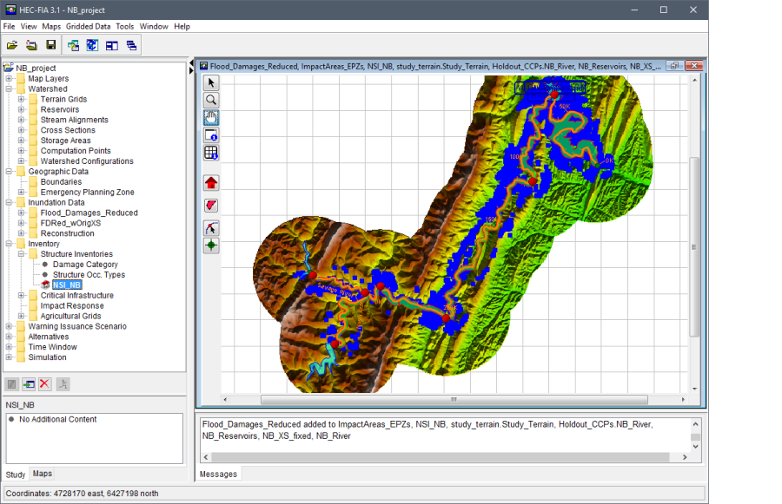Switch to the Maps tab
The height and width of the screenshot is (504, 782).
(x=43, y=474)
